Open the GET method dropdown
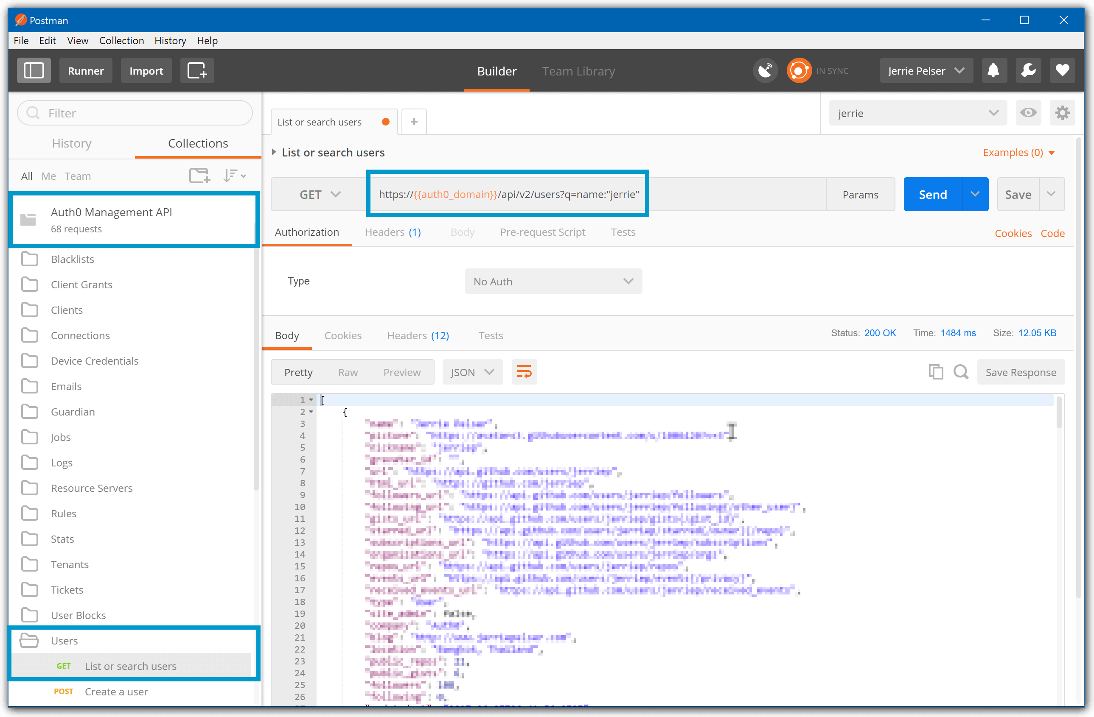Screen dimensions: 1094x717 319,194
